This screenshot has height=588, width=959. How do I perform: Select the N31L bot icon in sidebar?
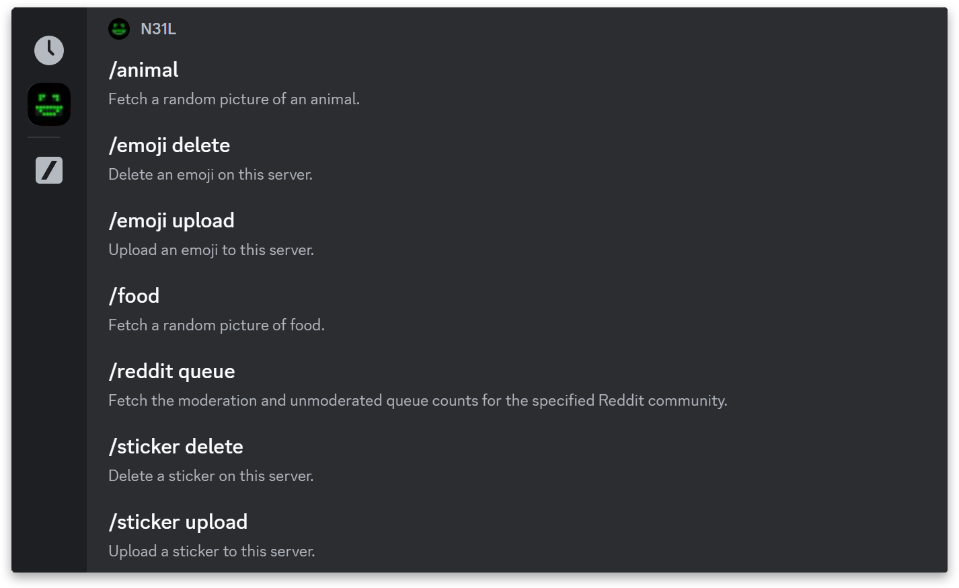49,104
